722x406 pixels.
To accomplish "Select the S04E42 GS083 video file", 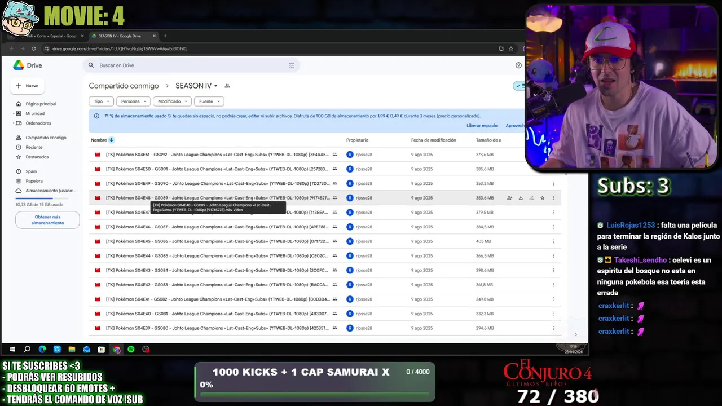I will tap(217, 285).
